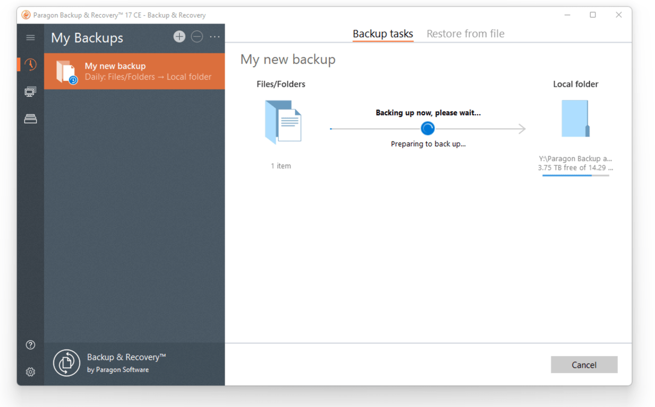
Task: Select the backup history clock icon
Action: click(x=31, y=64)
